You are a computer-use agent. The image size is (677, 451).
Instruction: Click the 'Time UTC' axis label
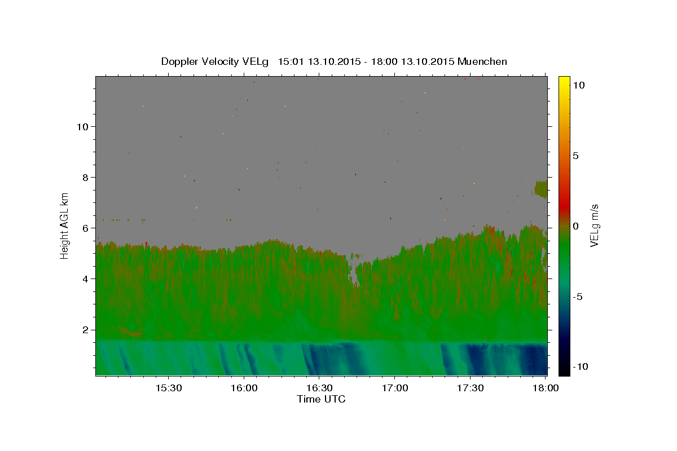click(x=321, y=399)
